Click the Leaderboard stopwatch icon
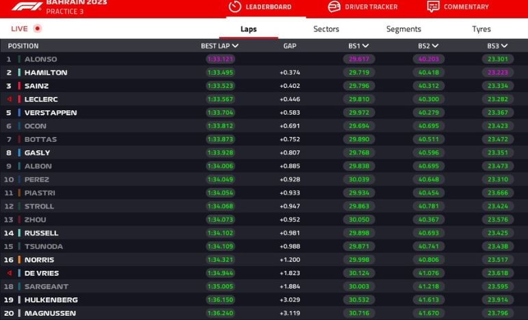This screenshot has height=320, width=528. pyautogui.click(x=235, y=7)
